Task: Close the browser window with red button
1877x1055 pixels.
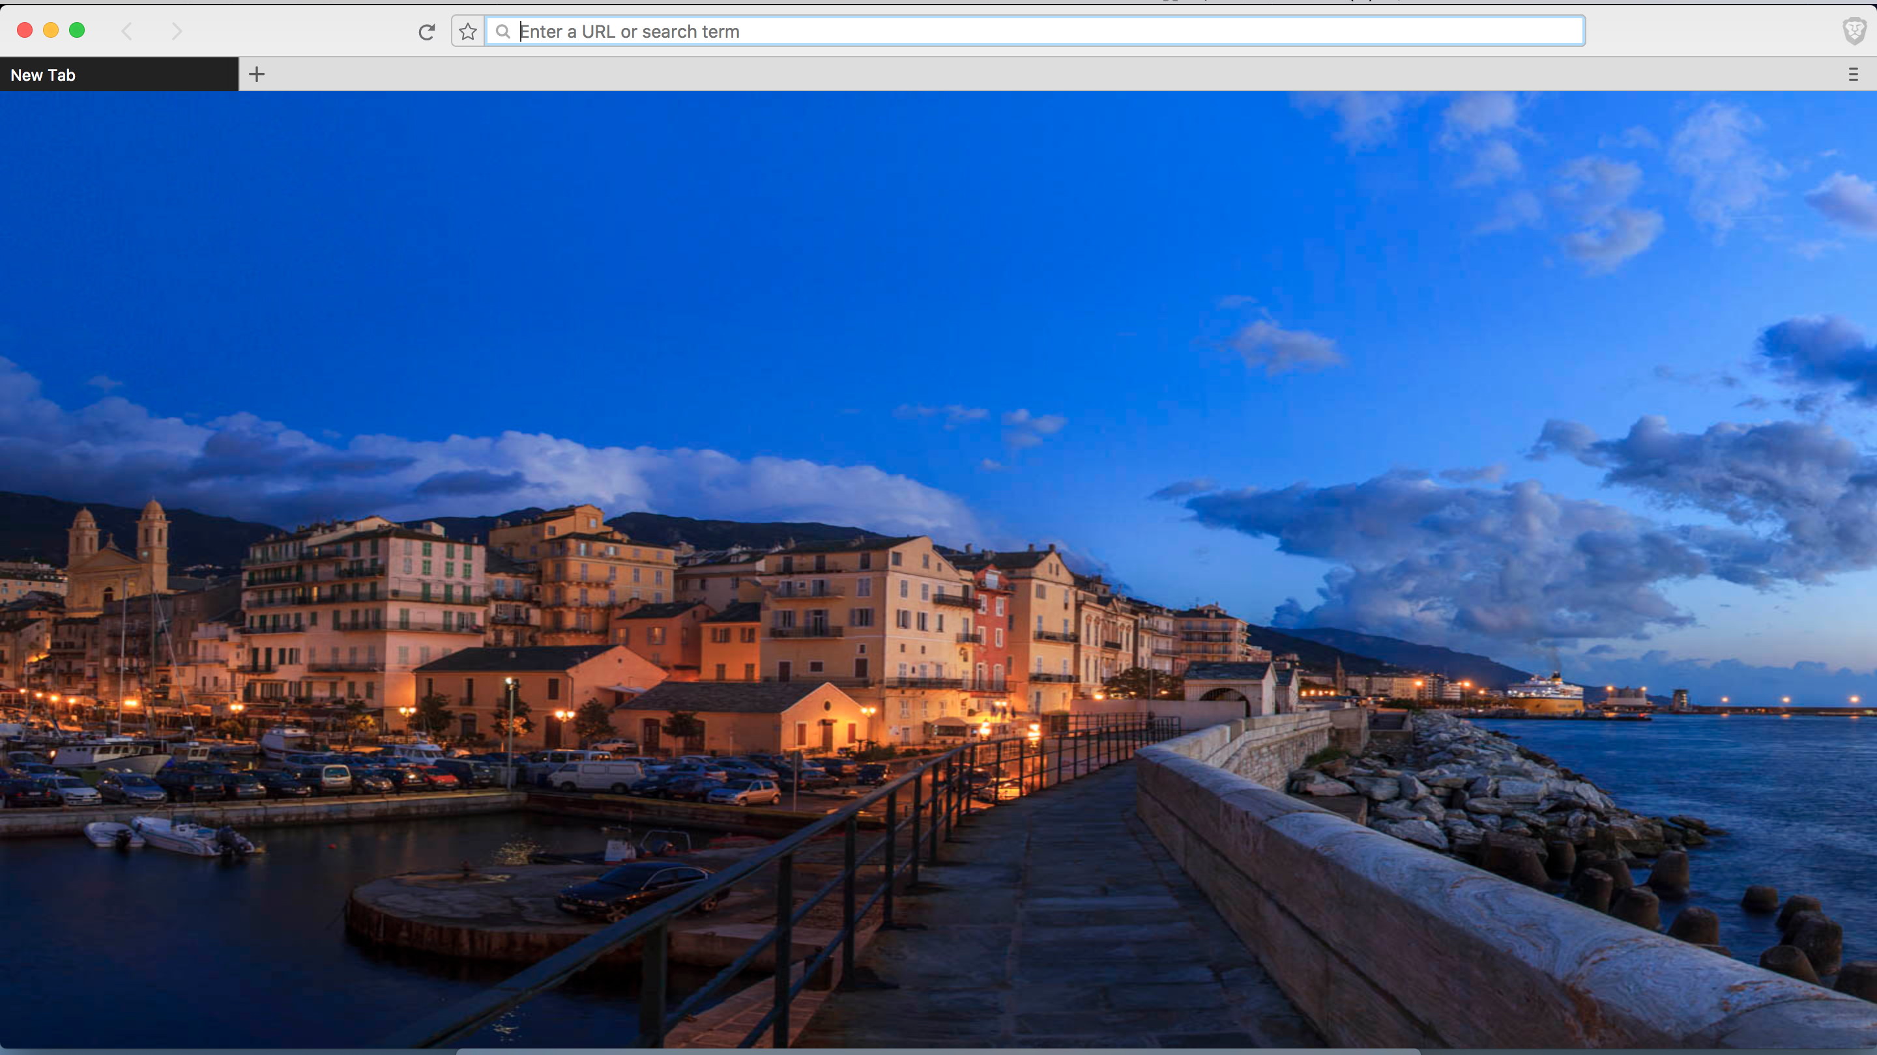Action: point(25,30)
